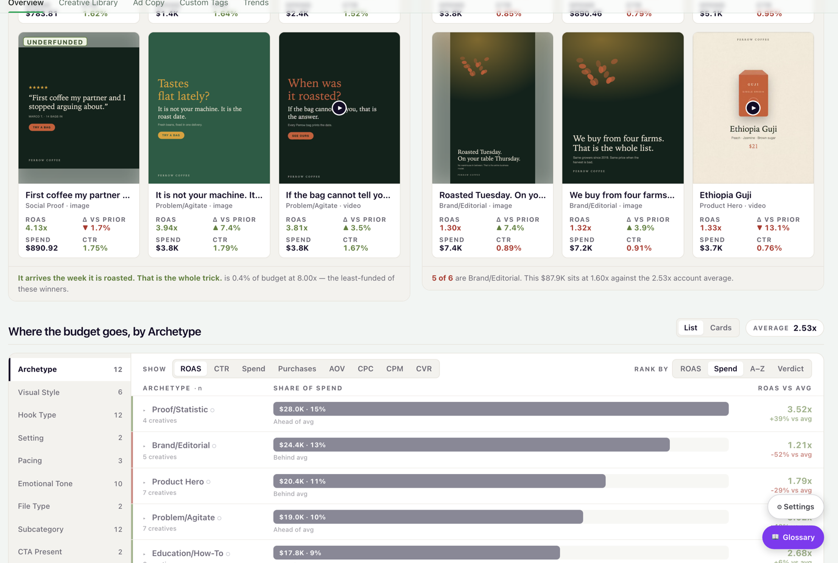Click info circle next to Brand/Editorial
This screenshot has width=838, height=563.
[214, 446]
